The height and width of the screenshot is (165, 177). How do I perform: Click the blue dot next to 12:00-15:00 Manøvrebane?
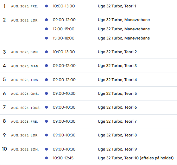click(46, 29)
